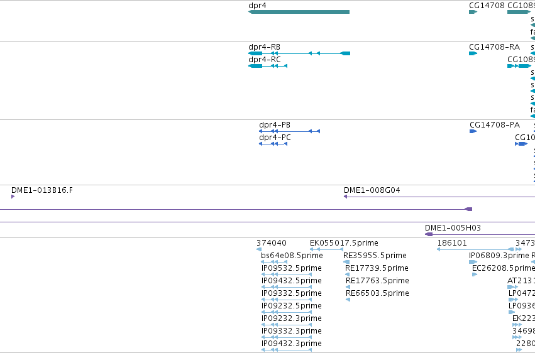
Task: Click the CG14708 gene label
Action: coord(487,6)
